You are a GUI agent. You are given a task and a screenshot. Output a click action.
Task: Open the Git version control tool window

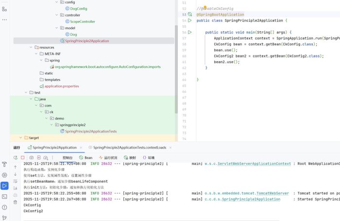[x=4, y=218]
